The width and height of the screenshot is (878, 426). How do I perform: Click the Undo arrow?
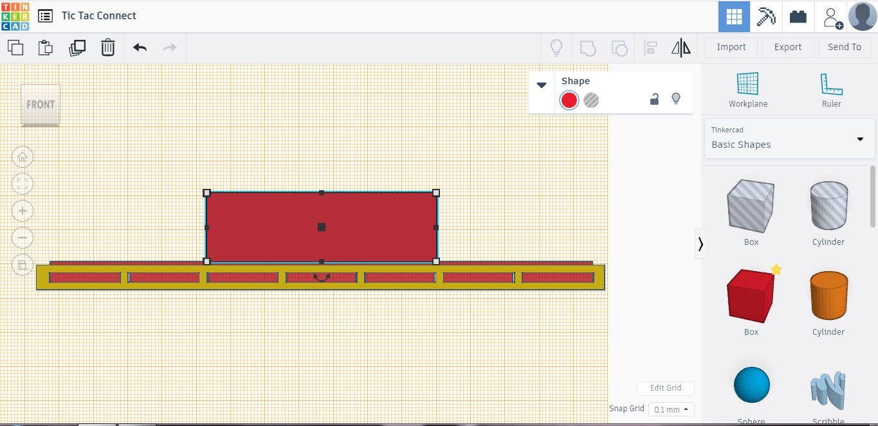click(x=140, y=48)
